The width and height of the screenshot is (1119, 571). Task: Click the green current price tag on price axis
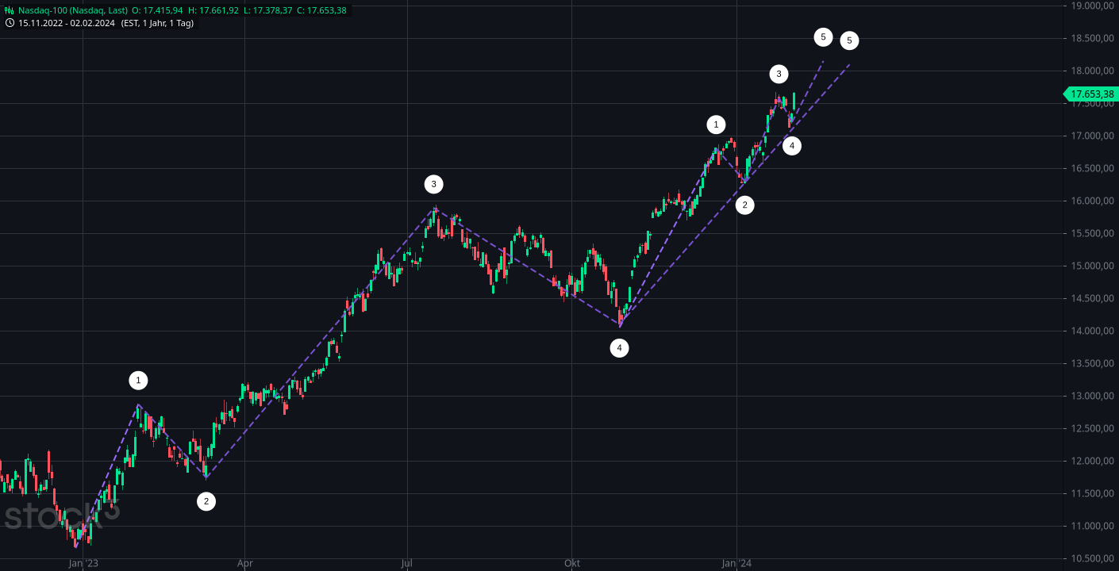(1091, 94)
